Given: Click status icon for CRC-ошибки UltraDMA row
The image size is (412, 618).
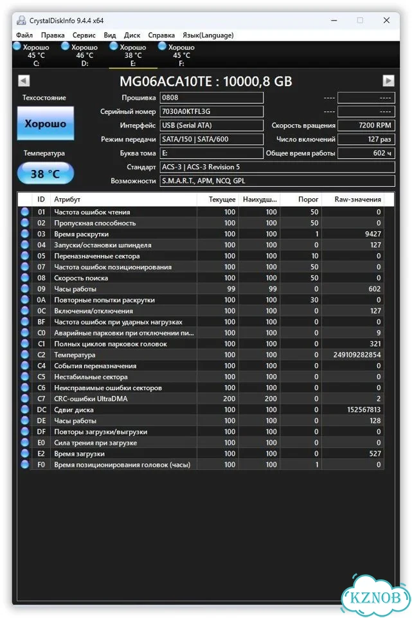Looking at the screenshot, I should pos(25,398).
